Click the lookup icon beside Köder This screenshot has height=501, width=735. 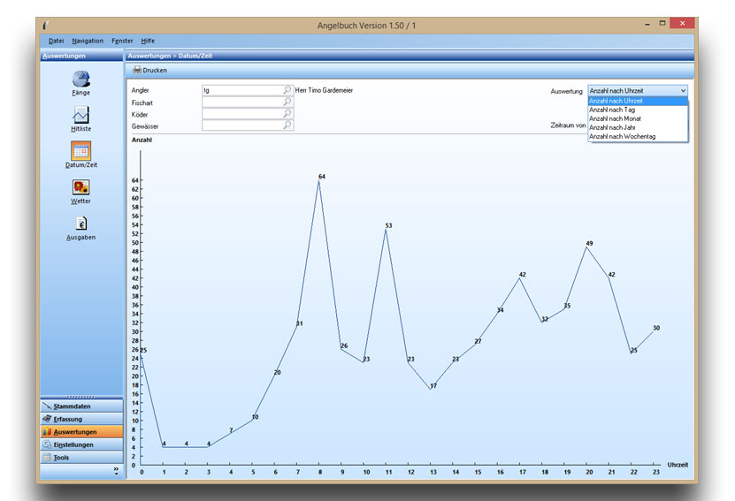[287, 113]
